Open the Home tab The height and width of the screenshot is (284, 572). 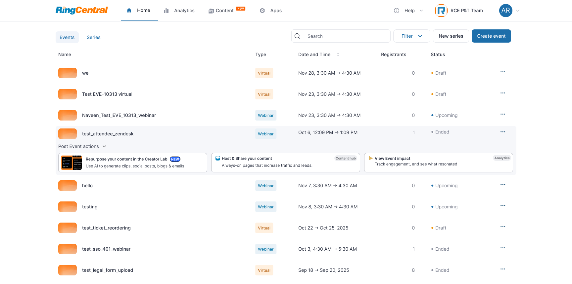[x=139, y=10]
